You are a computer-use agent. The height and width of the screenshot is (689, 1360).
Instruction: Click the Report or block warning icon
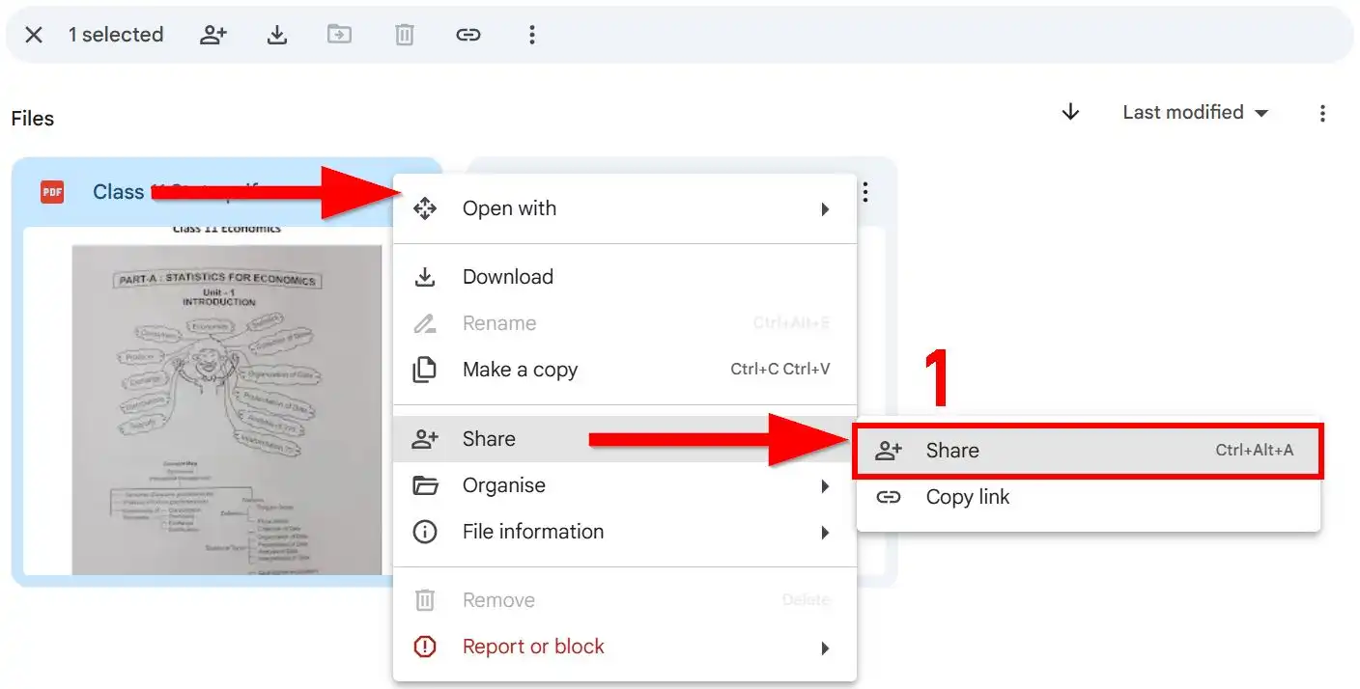click(x=425, y=647)
